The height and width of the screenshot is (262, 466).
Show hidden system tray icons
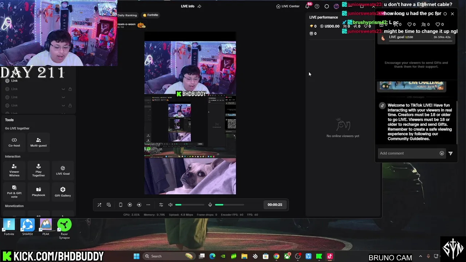point(420,257)
